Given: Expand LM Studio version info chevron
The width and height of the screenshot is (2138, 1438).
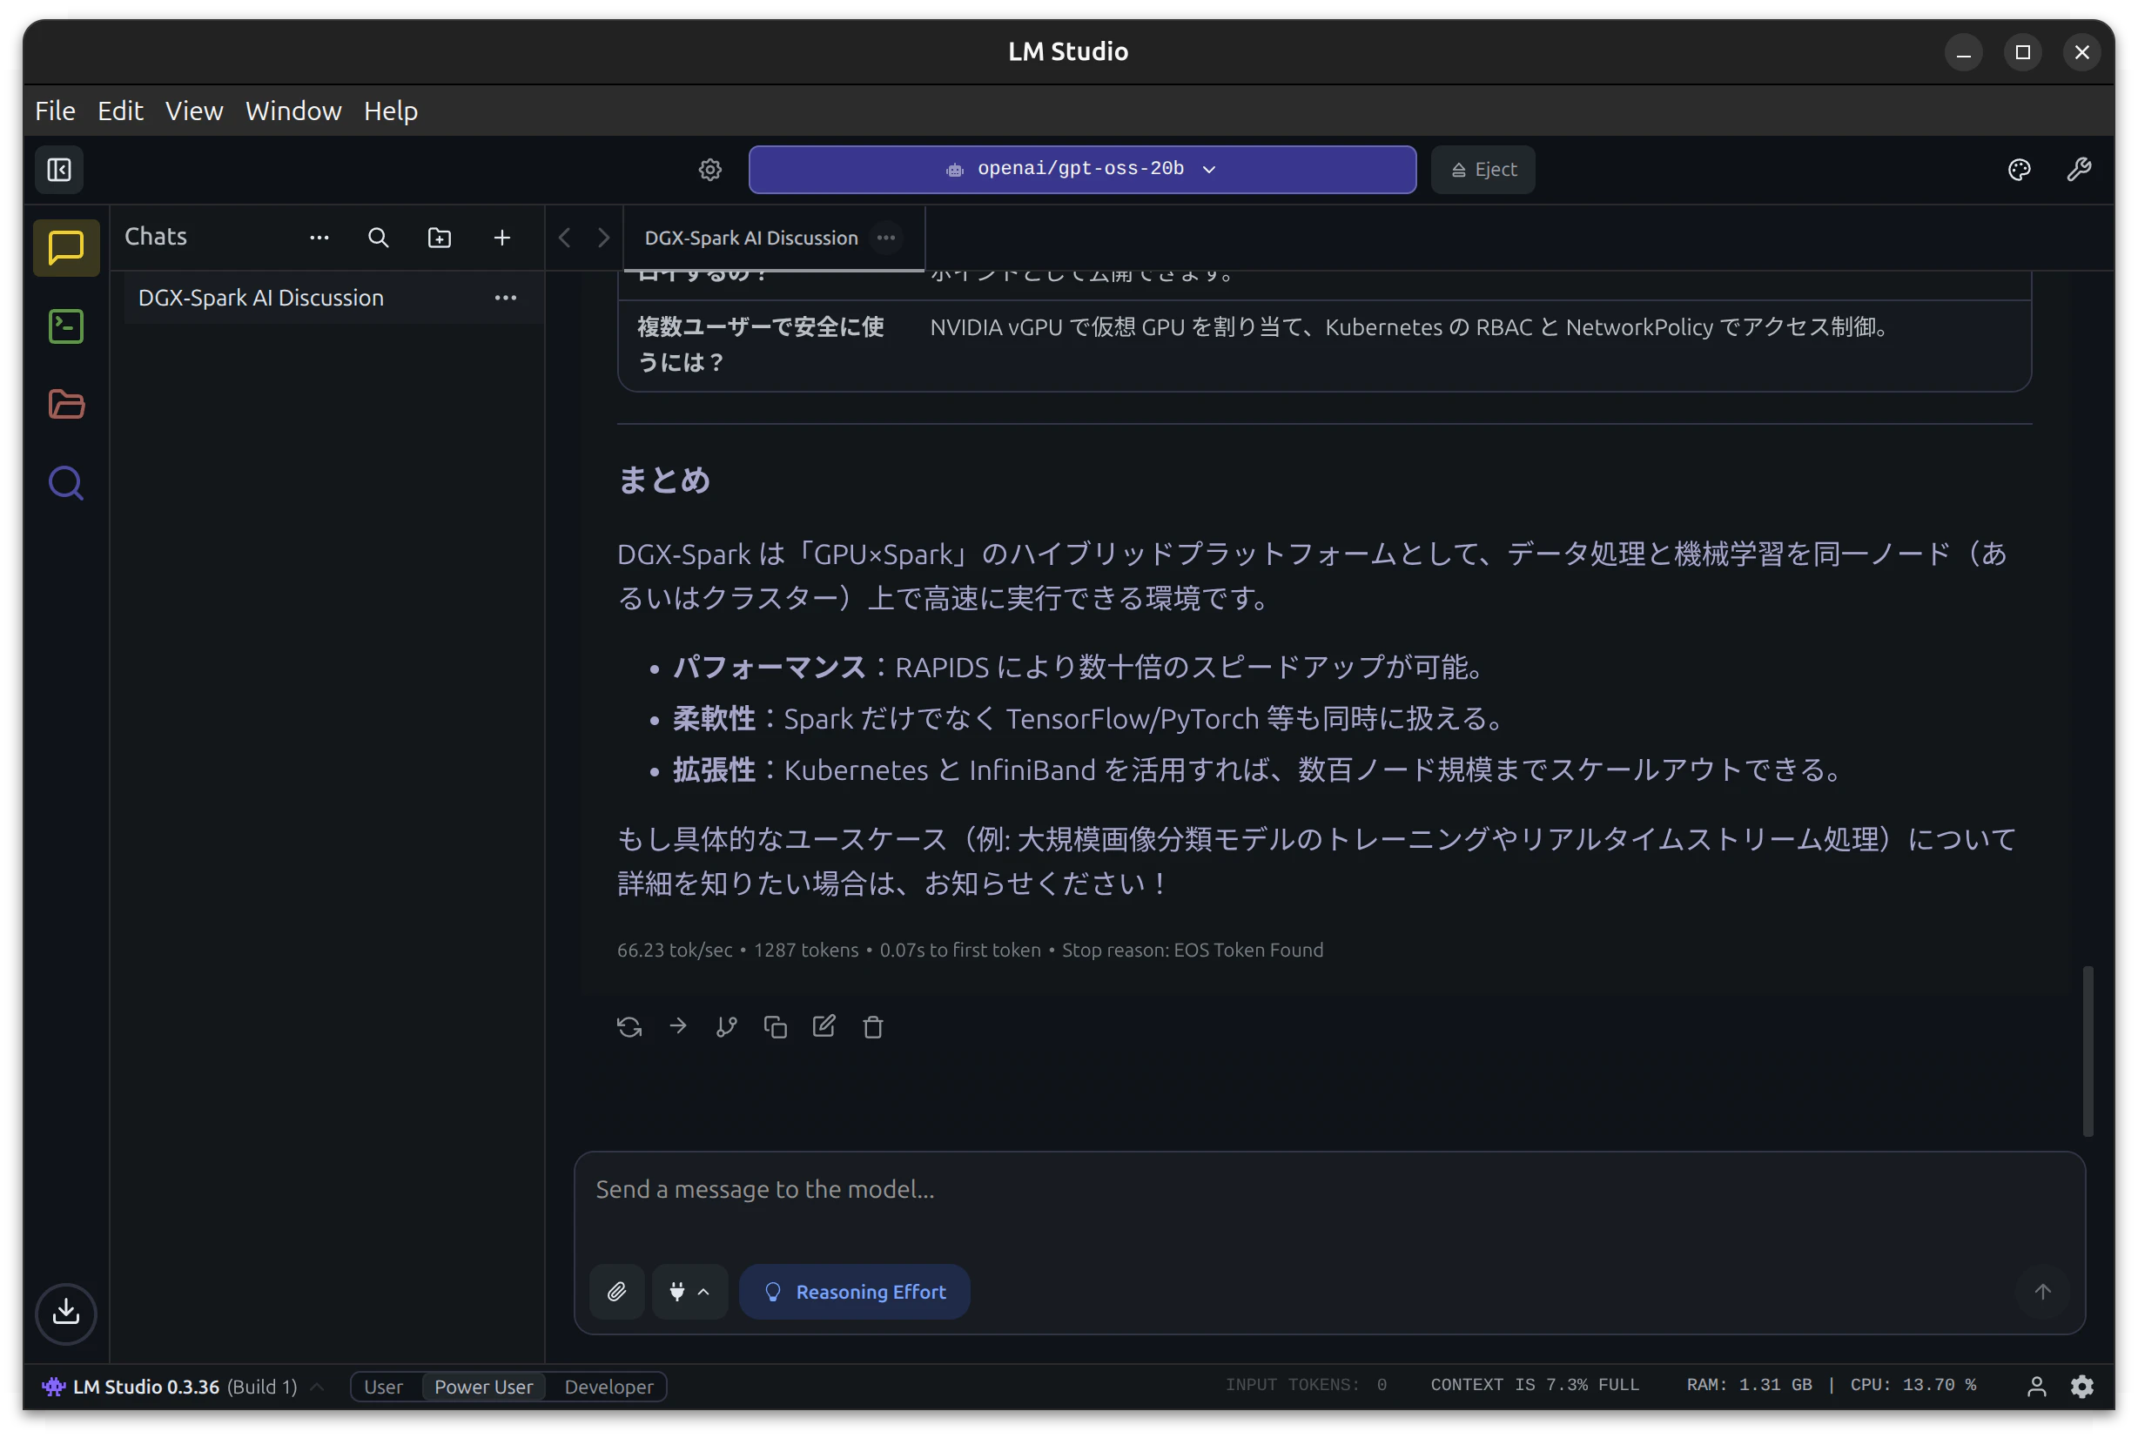Looking at the screenshot, I should [x=318, y=1386].
